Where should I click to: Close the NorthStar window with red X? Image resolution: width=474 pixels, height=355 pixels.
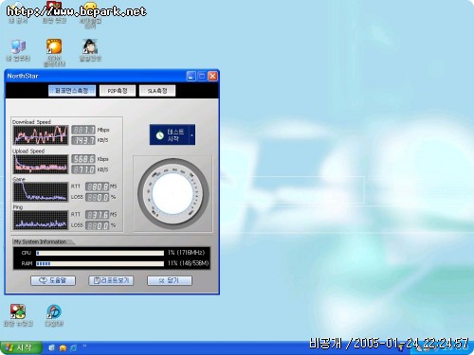pyautogui.click(x=212, y=76)
